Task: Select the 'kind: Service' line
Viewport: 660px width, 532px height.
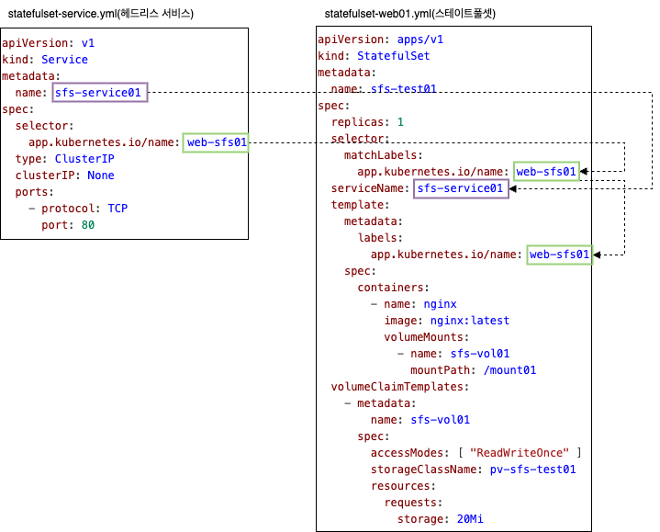Action: click(x=45, y=60)
